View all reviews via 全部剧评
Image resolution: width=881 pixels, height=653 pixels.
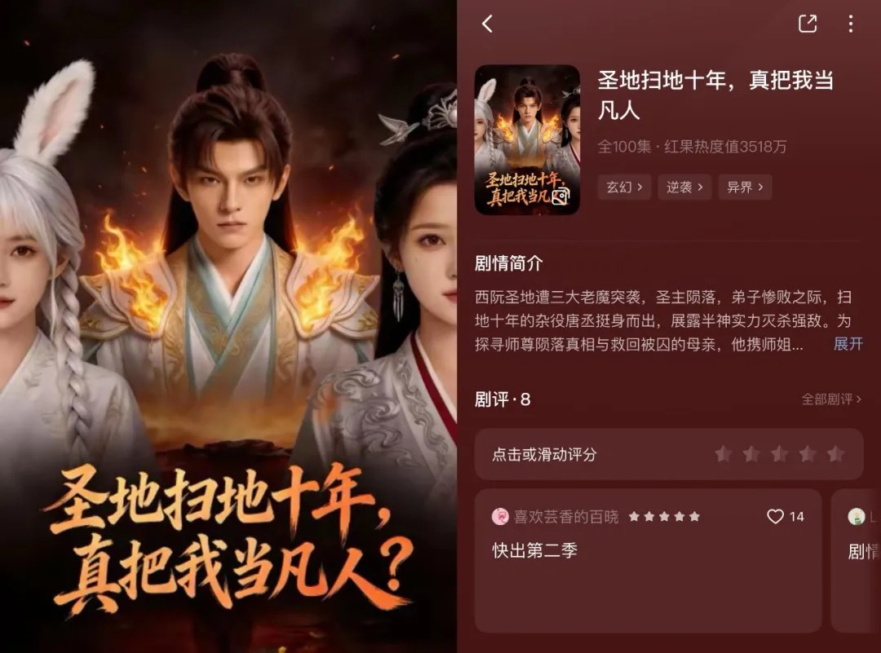click(831, 399)
